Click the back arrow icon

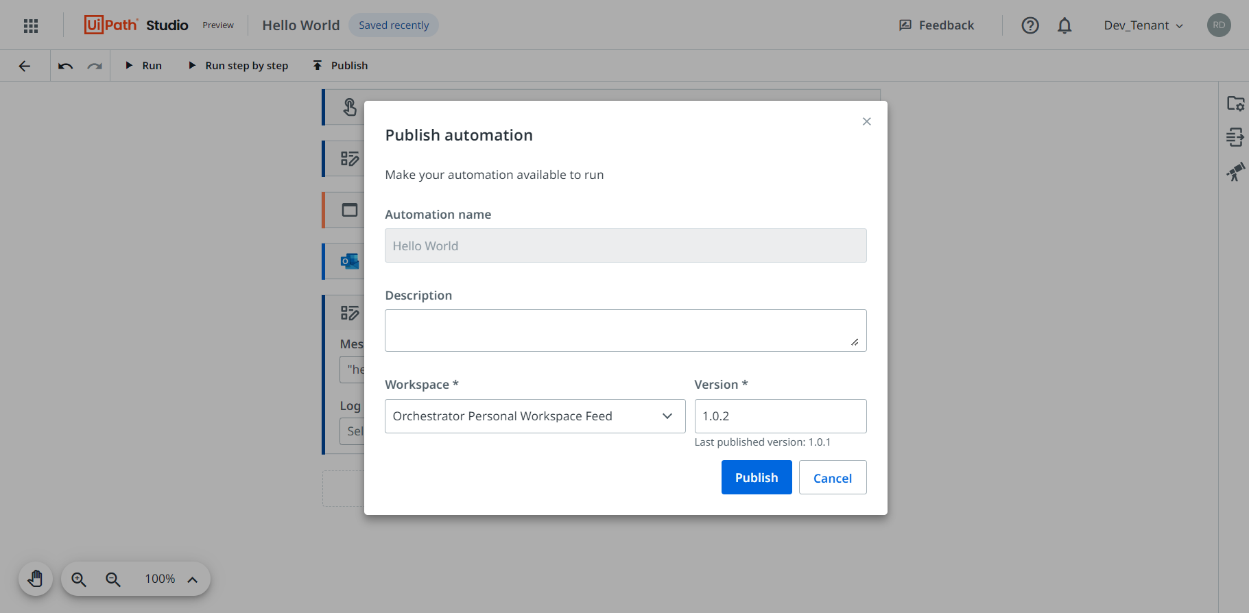[25, 66]
